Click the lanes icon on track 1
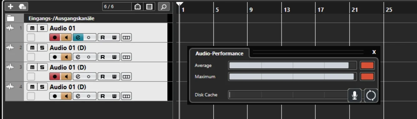Screen dimensions: 417x119 tap(126, 38)
